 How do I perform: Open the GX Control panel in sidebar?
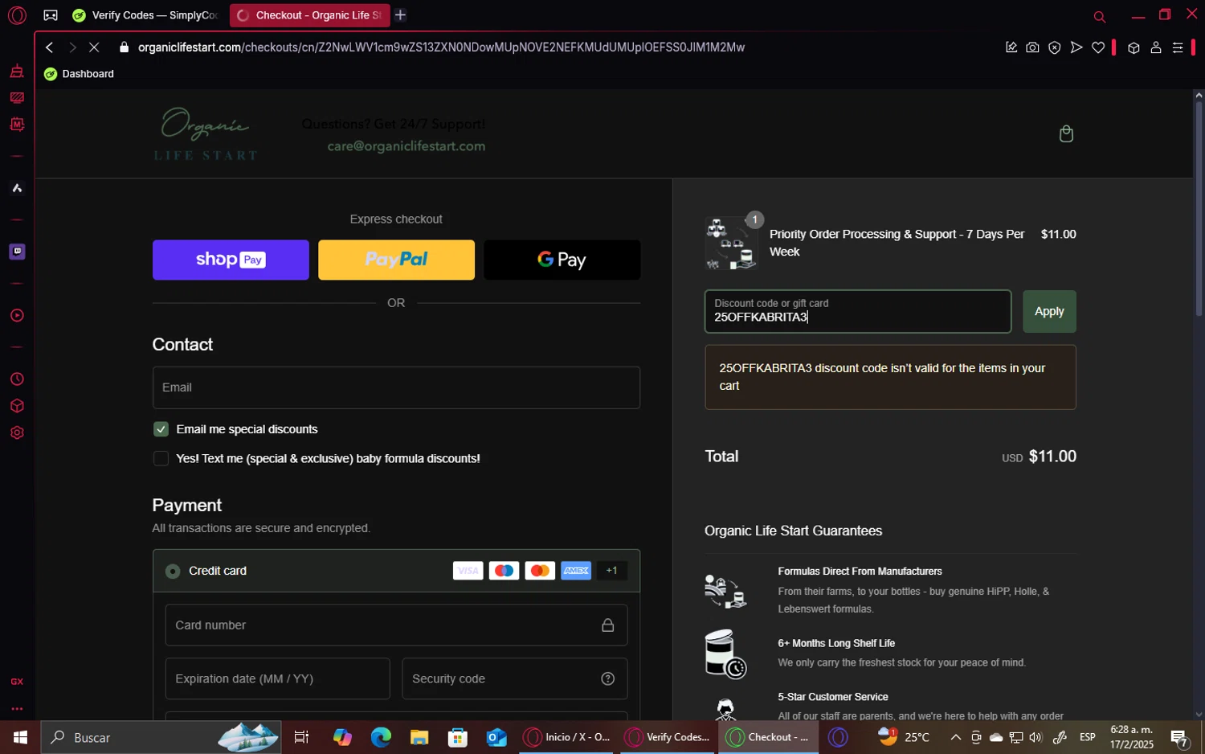17,98
